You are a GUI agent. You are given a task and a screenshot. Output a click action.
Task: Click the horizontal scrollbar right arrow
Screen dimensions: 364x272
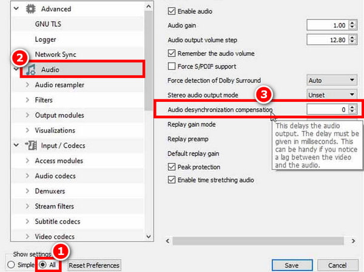(x=353, y=241)
